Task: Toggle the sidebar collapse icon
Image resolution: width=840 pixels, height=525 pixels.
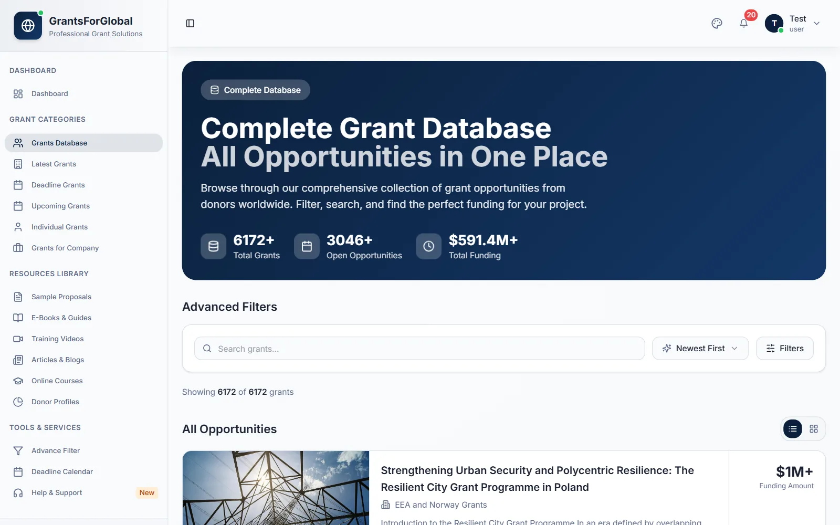Action: click(190, 23)
